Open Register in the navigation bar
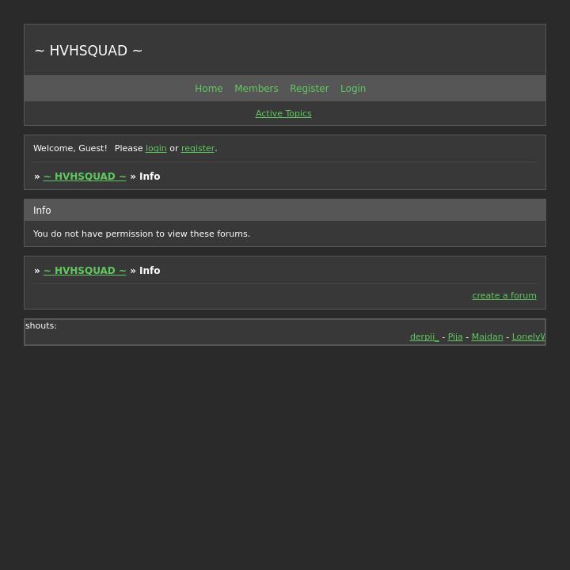Viewport: 570px width, 570px height. [309, 89]
